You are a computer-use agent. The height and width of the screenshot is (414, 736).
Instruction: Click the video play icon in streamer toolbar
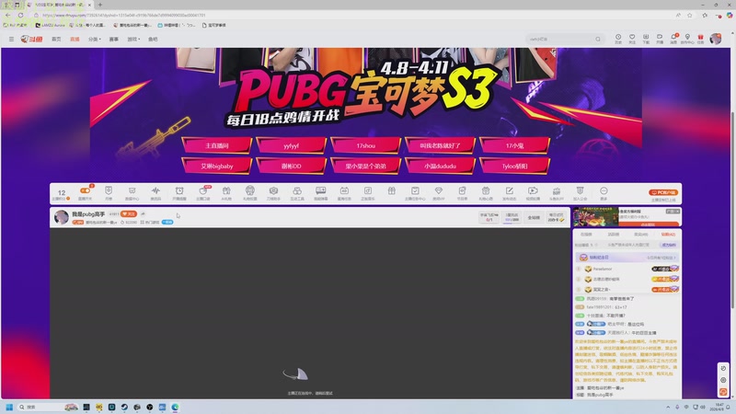[x=533, y=190]
